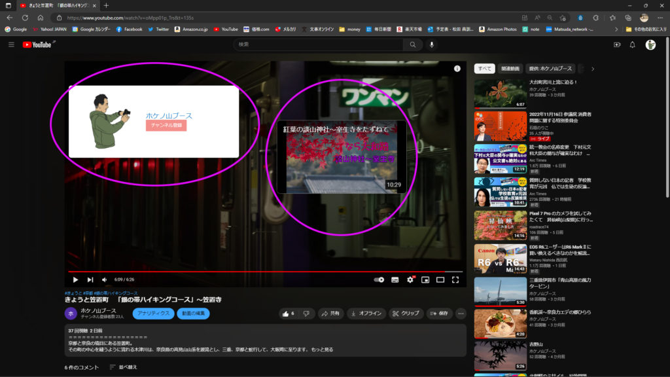The image size is (670, 377).
Task: Toggle the autoplay switch in player
Action: pyautogui.click(x=379, y=279)
